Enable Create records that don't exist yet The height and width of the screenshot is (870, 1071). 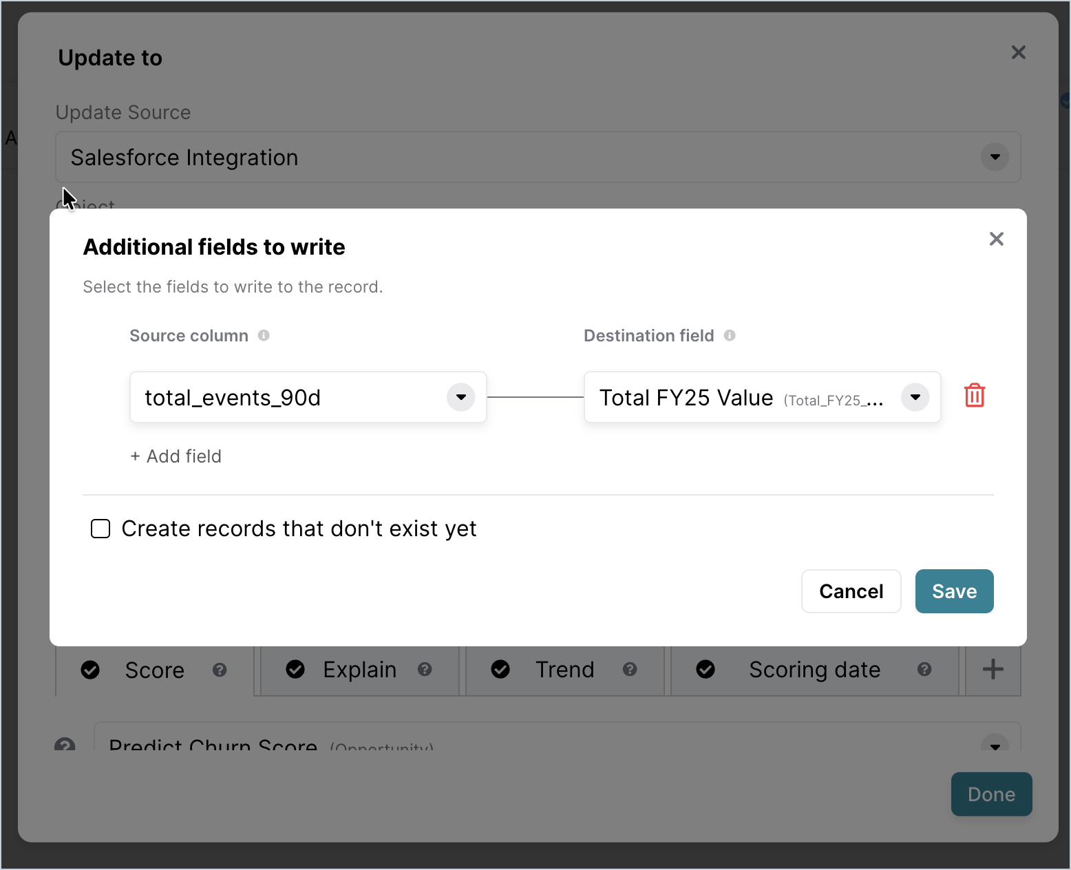100,529
